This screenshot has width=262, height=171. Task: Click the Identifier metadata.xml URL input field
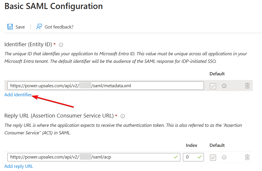[x=106, y=85]
